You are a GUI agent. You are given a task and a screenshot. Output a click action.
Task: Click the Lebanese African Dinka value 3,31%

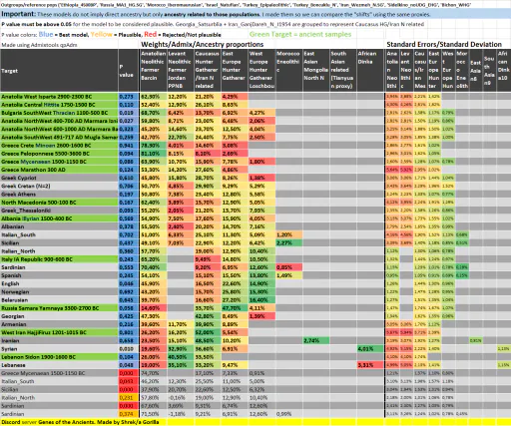(x=370, y=365)
